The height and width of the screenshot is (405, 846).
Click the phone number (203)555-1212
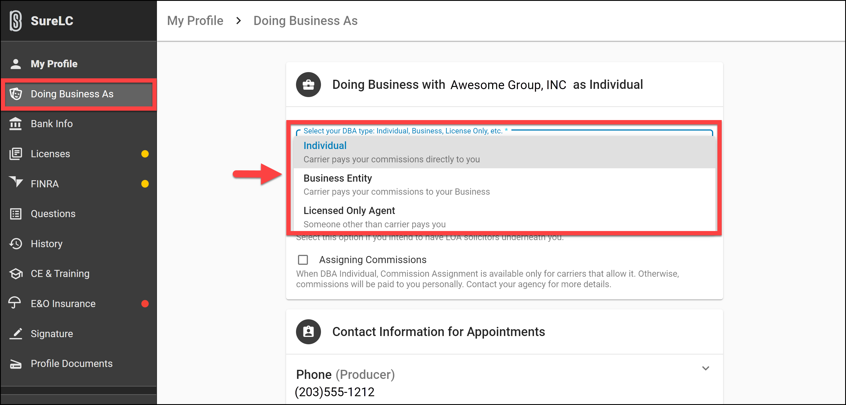point(335,392)
